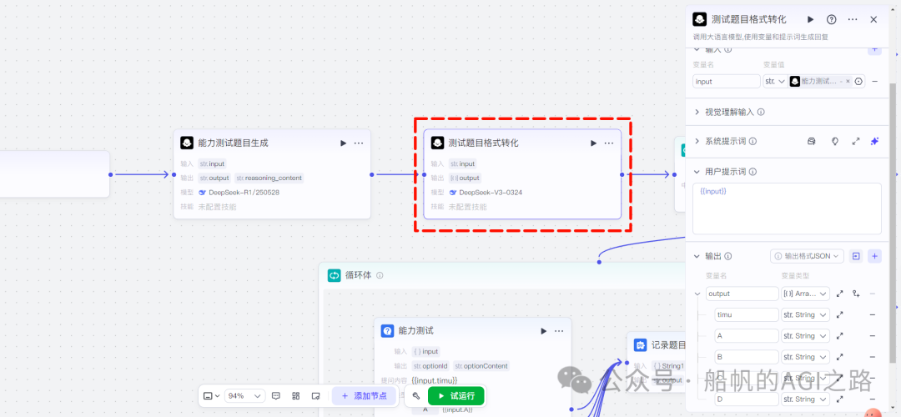Open the 94% zoom level dropdown
The image size is (901, 417).
tap(244, 396)
